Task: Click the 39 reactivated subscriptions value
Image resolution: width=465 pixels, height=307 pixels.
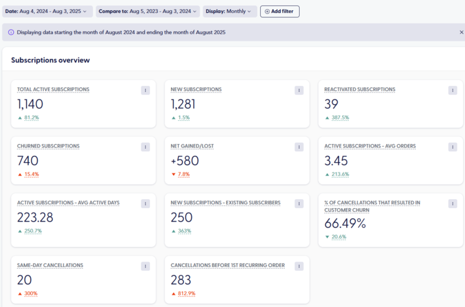Action: pyautogui.click(x=331, y=104)
